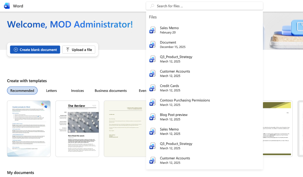Open the Contoso Purchasing Permissions file
Viewport: 303px width, 177px height.
[x=185, y=102]
